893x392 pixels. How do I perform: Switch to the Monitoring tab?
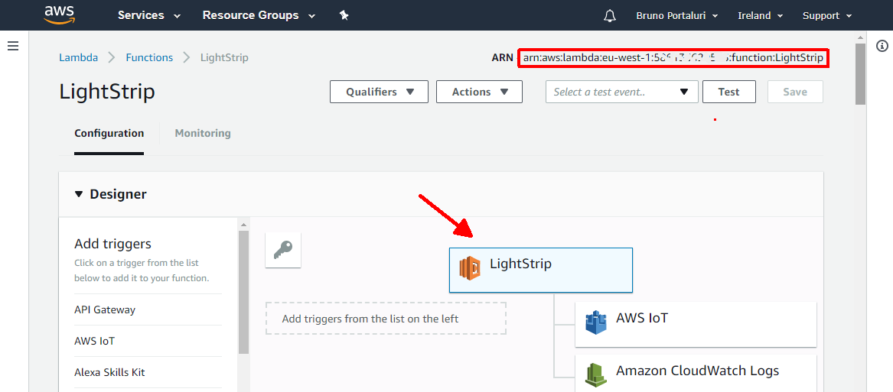coord(203,133)
